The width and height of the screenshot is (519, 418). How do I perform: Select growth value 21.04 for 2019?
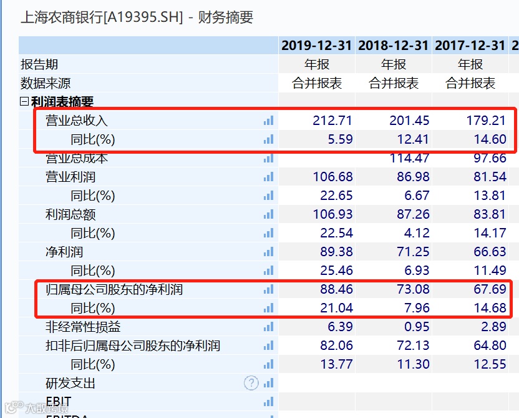(x=336, y=308)
